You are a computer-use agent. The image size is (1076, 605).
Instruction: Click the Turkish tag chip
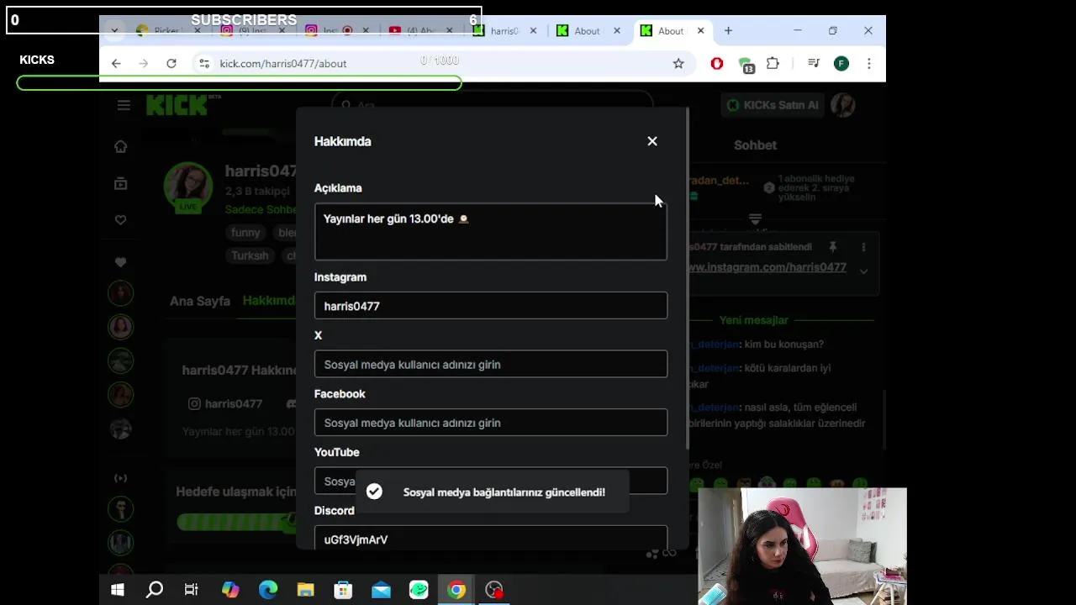coord(250,255)
